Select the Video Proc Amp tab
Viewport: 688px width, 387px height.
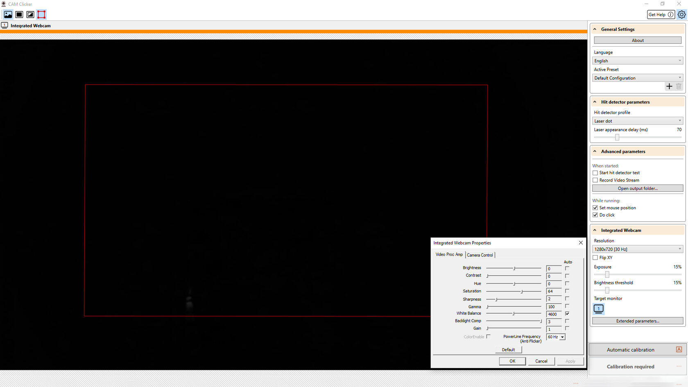449,255
